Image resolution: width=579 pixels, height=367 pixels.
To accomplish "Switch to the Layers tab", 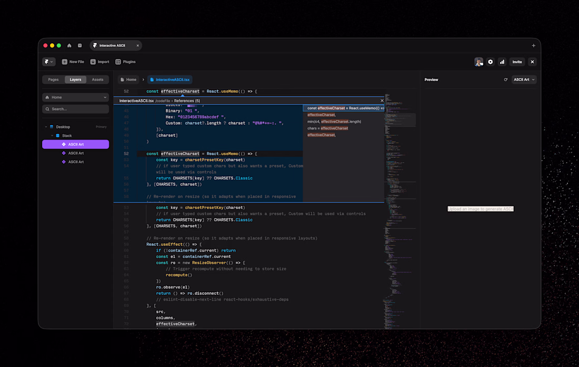I will point(75,80).
